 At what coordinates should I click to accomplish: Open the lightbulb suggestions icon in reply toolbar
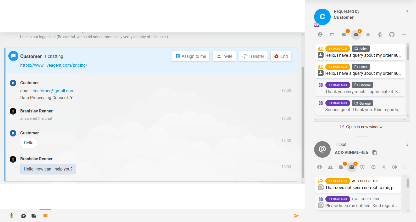pos(24,216)
